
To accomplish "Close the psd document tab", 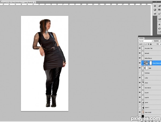I will tap(35, 2).
